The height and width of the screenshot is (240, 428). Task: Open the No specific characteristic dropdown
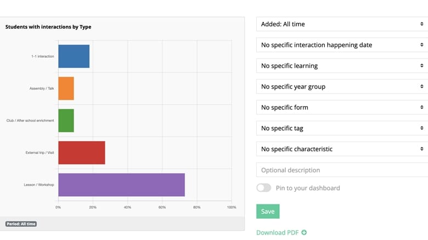341,149
